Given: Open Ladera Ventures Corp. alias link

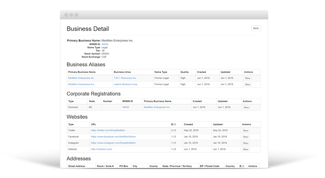Looking at the screenshot, I should (126, 84).
